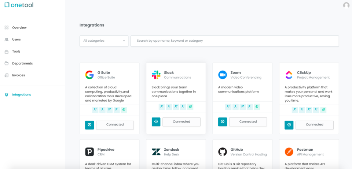The width and height of the screenshot is (352, 169).
Task: Click the Slack logo icon
Action: (156, 75)
